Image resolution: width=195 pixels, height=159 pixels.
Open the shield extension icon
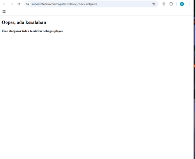(x=164, y=4)
